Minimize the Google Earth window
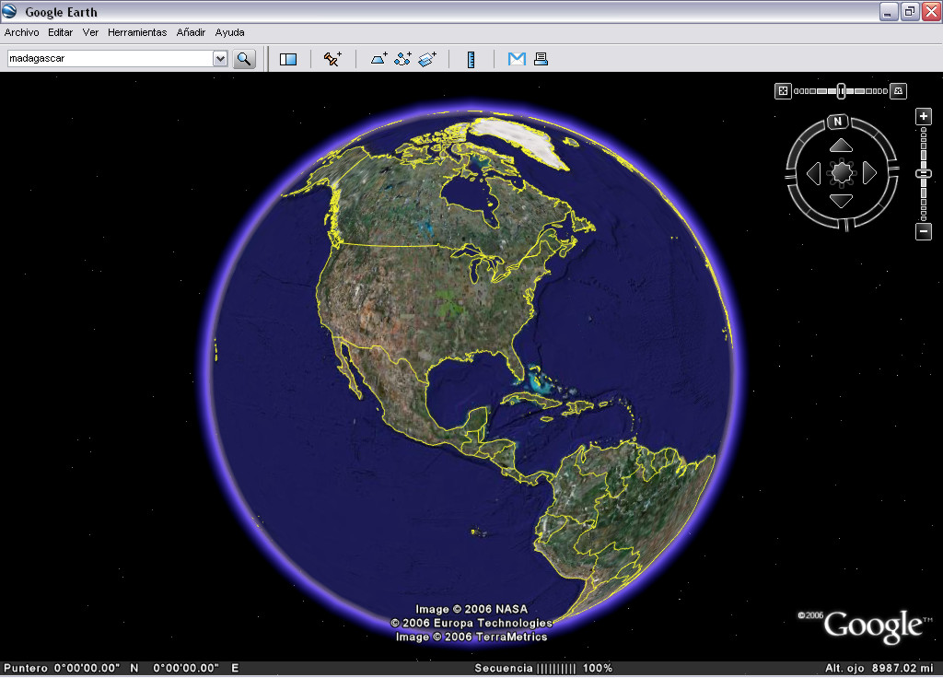This screenshot has width=943, height=678. pyautogui.click(x=889, y=11)
